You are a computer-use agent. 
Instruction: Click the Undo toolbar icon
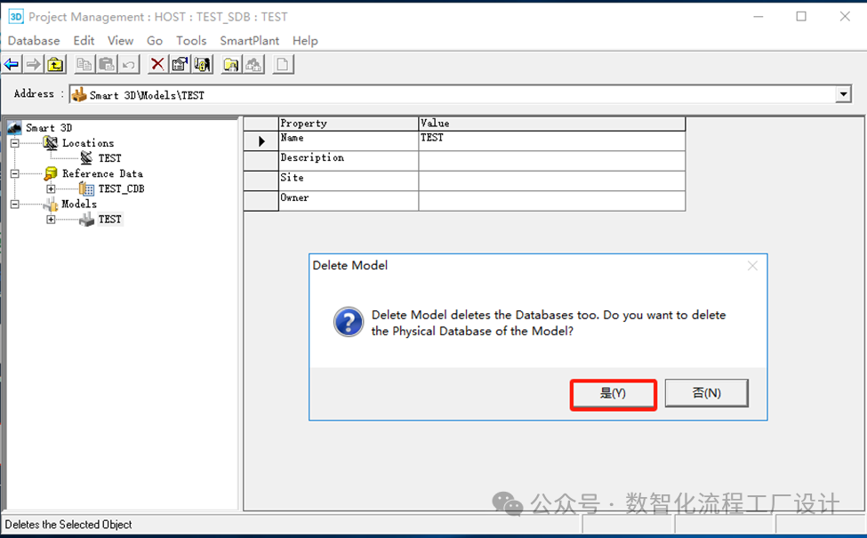coord(128,65)
